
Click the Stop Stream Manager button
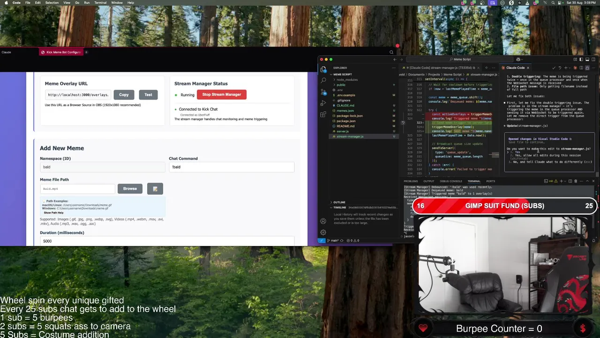[222, 95]
